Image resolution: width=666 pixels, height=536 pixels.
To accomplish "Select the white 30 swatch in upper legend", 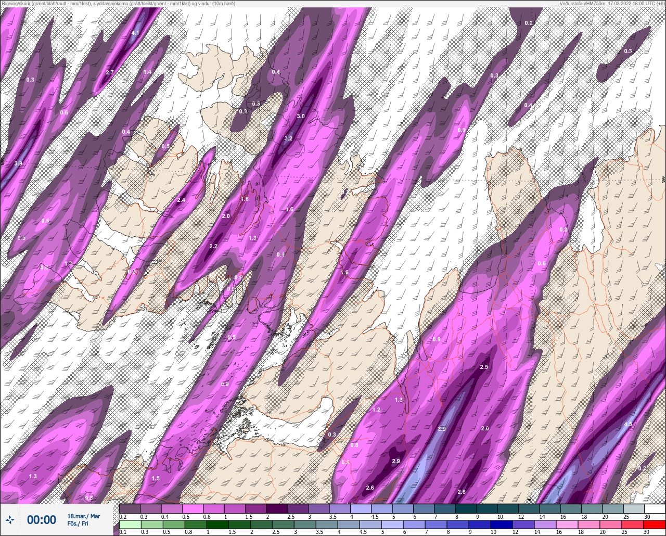I will [655, 508].
